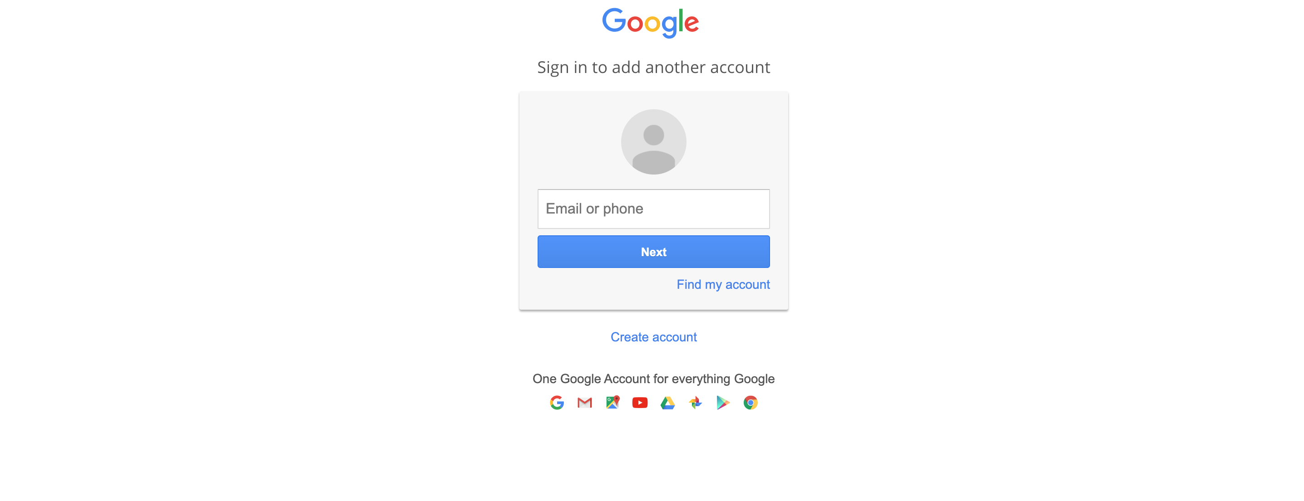
Task: Click the Chrome browser icon
Action: point(750,403)
